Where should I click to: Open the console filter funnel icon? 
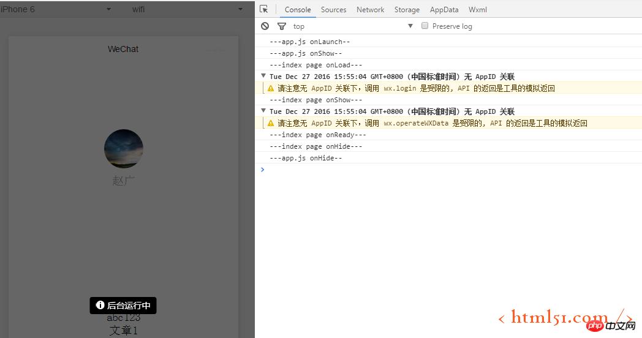[x=282, y=26]
